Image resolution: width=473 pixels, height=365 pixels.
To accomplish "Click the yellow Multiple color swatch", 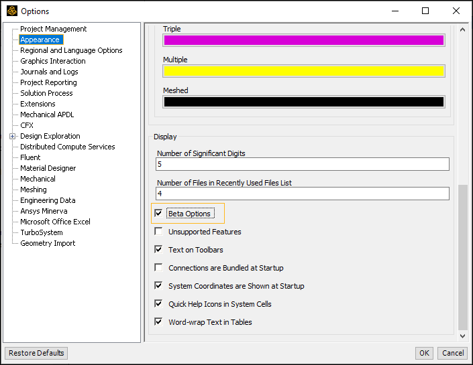I will 303,71.
